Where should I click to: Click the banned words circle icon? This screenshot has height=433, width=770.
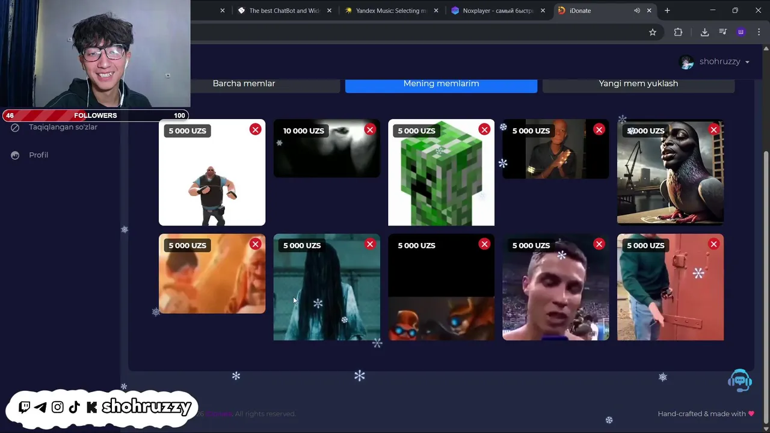tap(15, 127)
